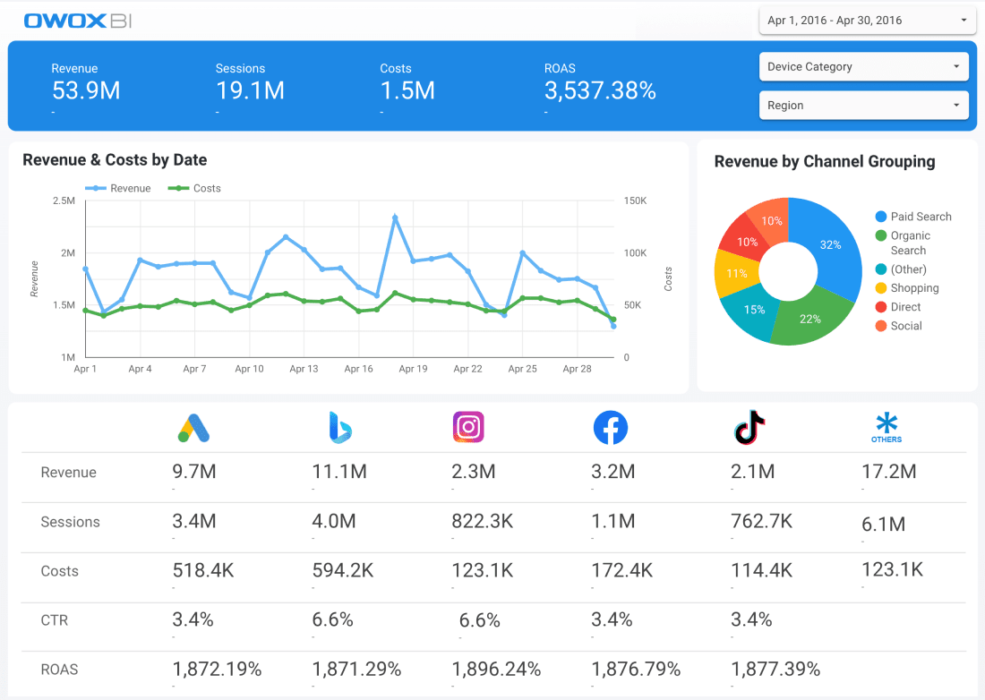The image size is (985, 700).
Task: Toggle the Revenue series in chart legend
Action: pyautogui.click(x=118, y=188)
